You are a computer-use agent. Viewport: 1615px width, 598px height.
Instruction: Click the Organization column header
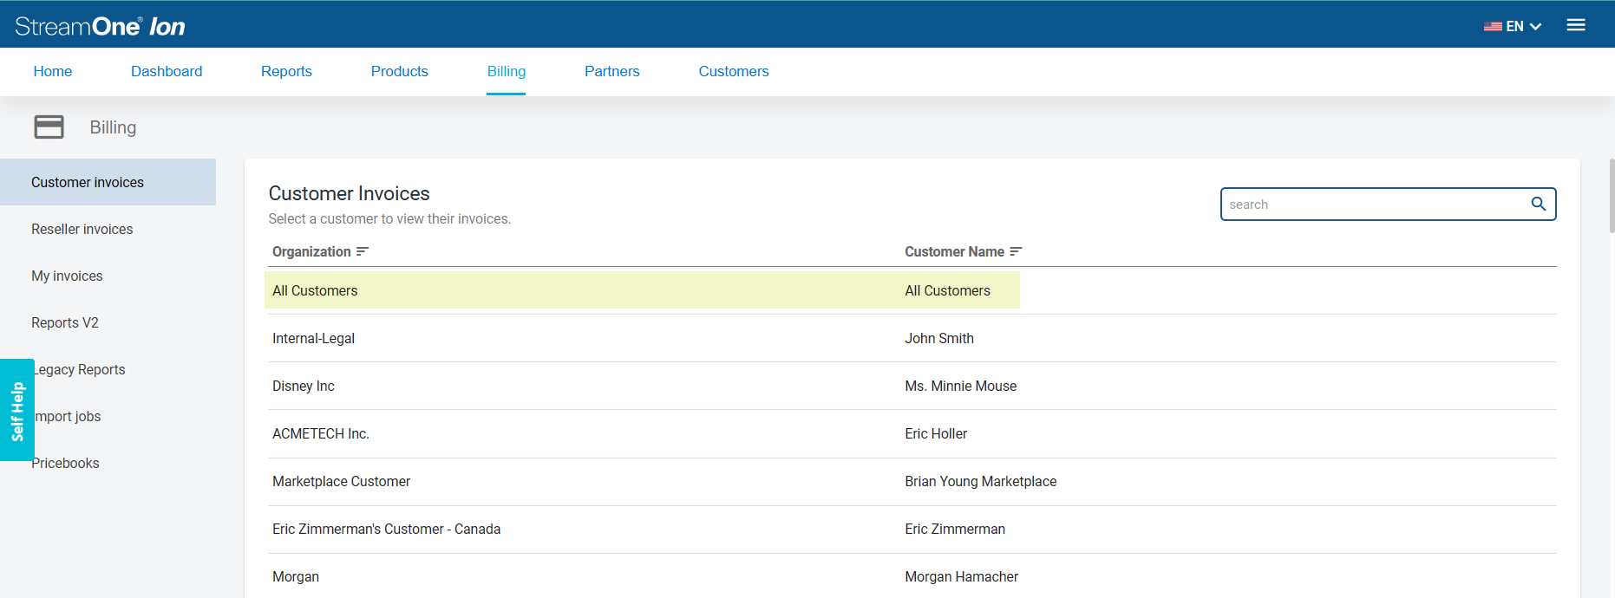click(x=311, y=251)
